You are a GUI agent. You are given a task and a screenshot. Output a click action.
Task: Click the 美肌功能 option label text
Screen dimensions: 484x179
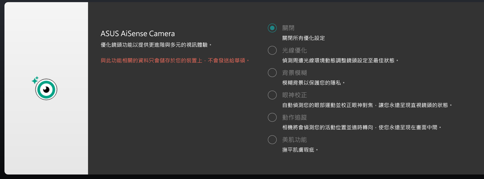294,140
